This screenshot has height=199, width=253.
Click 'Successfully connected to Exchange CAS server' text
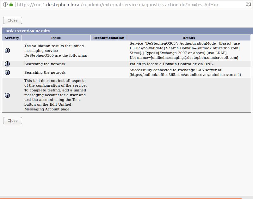(185, 72)
